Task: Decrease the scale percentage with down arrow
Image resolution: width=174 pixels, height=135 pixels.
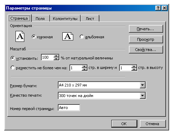Action: 56,59
